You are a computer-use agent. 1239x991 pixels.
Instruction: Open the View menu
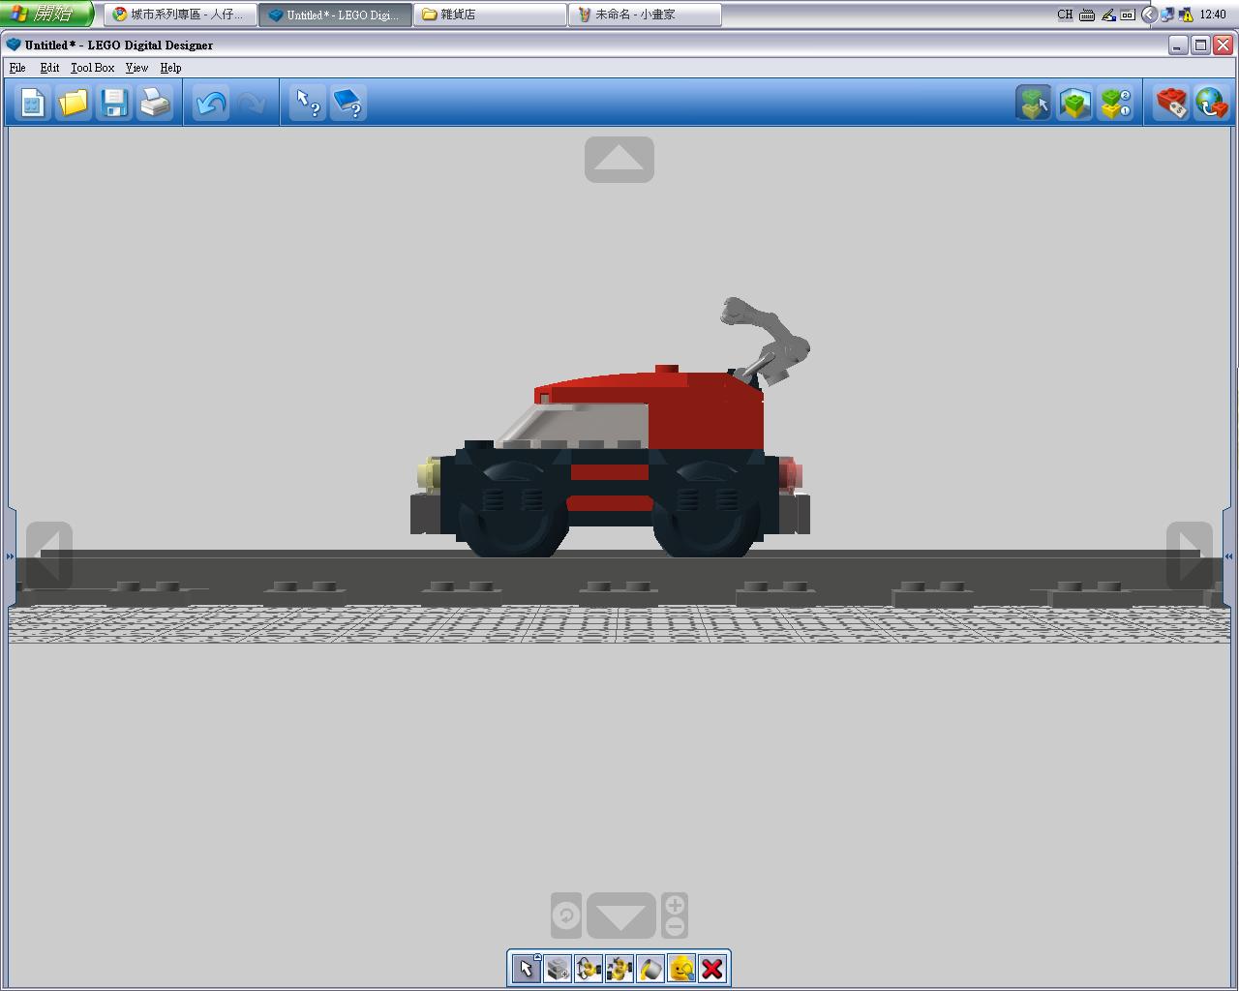136,68
